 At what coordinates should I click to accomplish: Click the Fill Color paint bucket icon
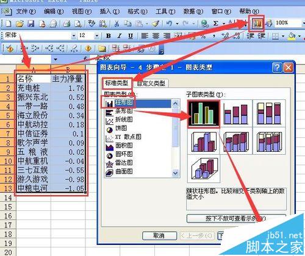pos(292,36)
